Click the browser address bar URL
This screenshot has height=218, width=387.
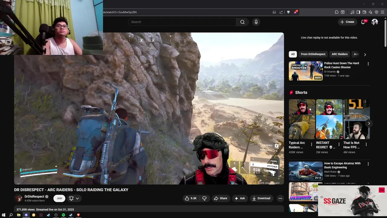pyautogui.click(x=120, y=12)
